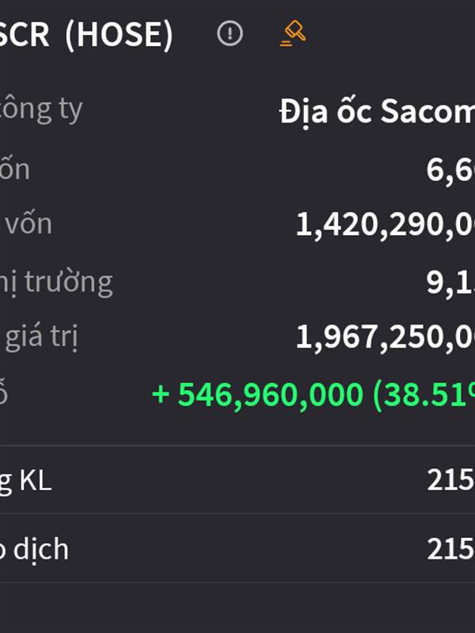Screen dimensions: 475x633
Task: Click the 'ỗ' profit/loss row label
Action: [x=3, y=392]
